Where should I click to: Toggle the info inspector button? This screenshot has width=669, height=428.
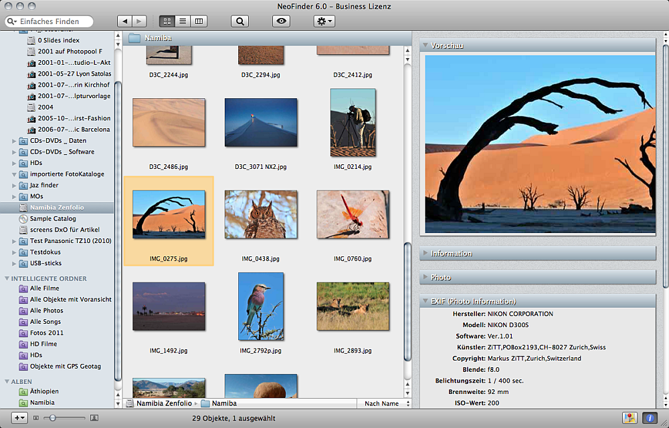[649, 418]
